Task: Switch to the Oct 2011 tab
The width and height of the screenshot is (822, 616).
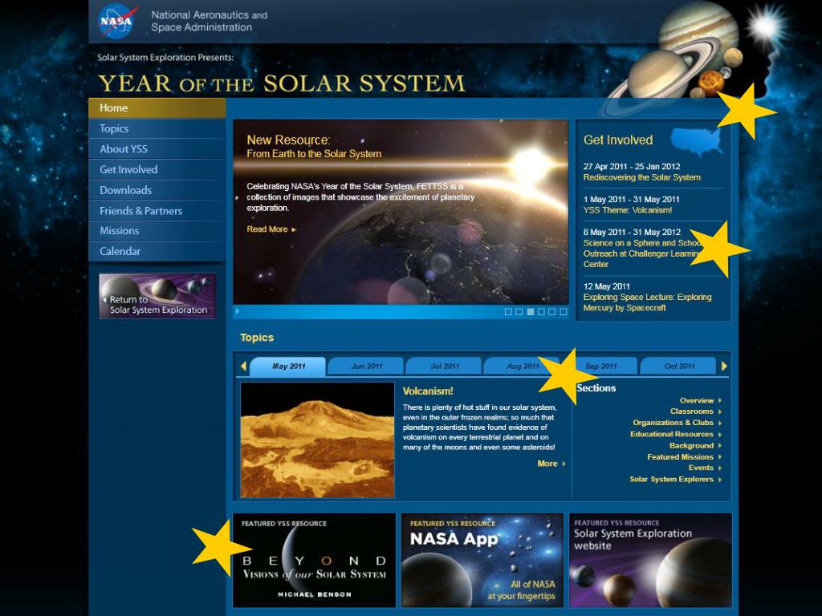Action: 678,366
